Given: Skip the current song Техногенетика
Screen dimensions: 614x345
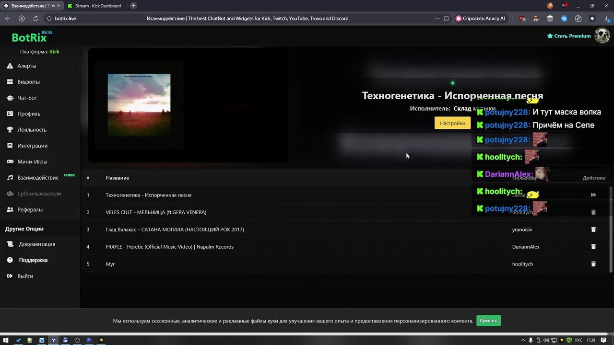Looking at the screenshot, I should coord(593,195).
